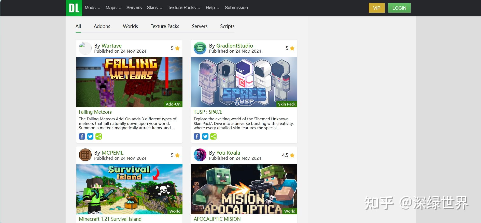
Task: Open Servers in the top navigation bar
Action: coord(134,8)
